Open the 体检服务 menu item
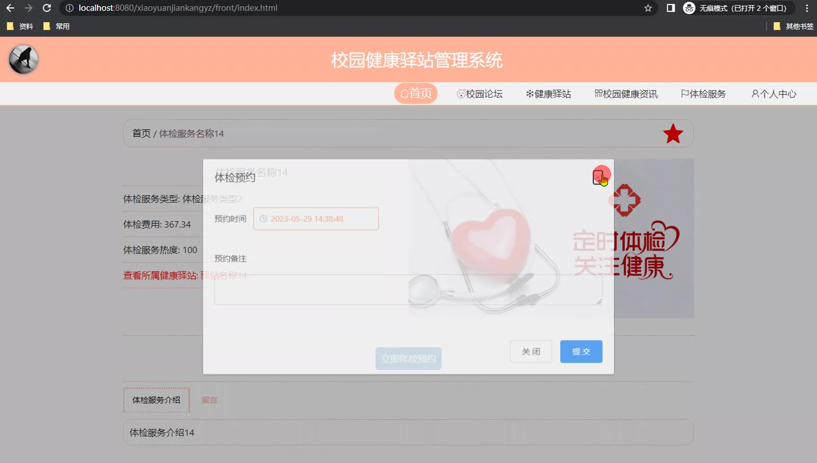This screenshot has width=817, height=463. pyautogui.click(x=704, y=94)
